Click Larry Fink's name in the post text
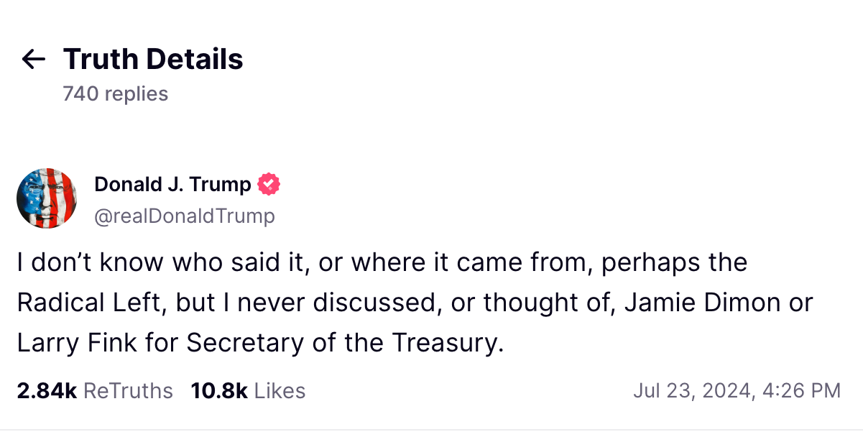Image resolution: width=863 pixels, height=432 pixels. pos(75,343)
